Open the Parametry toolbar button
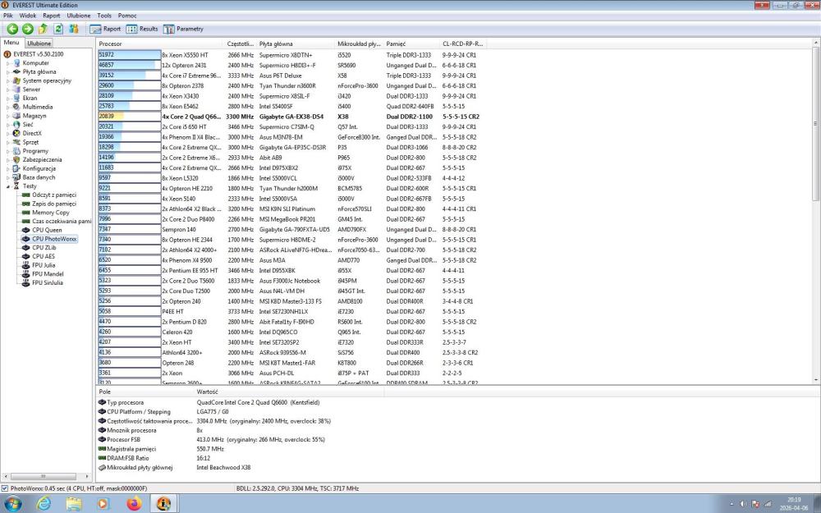Image resolution: width=821 pixels, height=513 pixels. (x=183, y=29)
